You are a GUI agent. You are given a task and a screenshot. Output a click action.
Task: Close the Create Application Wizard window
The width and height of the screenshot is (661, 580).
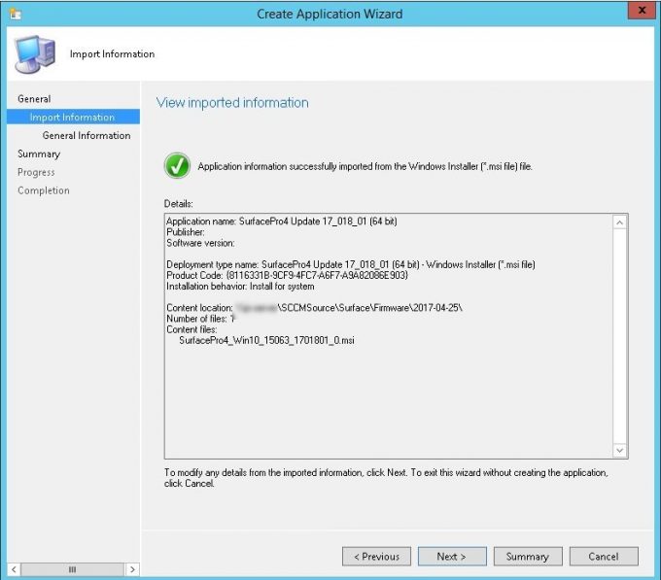[640, 12]
